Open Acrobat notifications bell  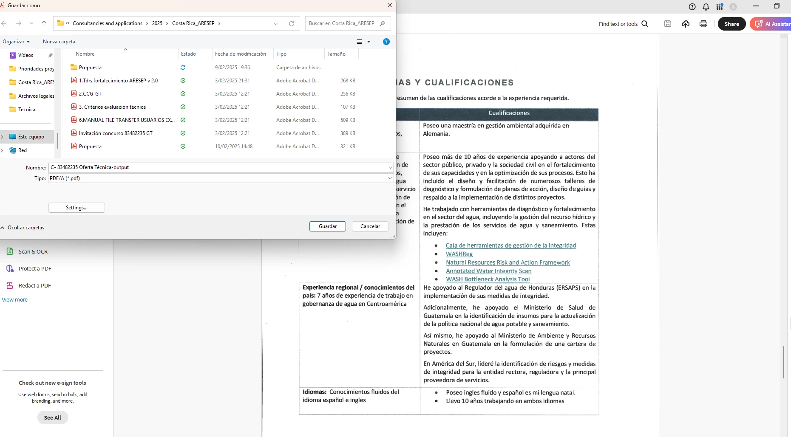[706, 7]
